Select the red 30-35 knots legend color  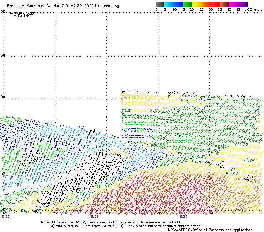coord(215,4)
